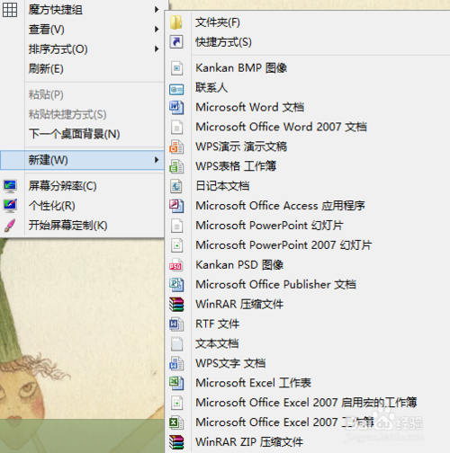Click the WPS表格 spreadsheet icon
Screen dimensions: 450x453
(176, 166)
